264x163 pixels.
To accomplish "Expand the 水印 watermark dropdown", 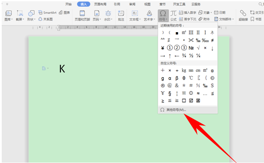I will [108, 20].
